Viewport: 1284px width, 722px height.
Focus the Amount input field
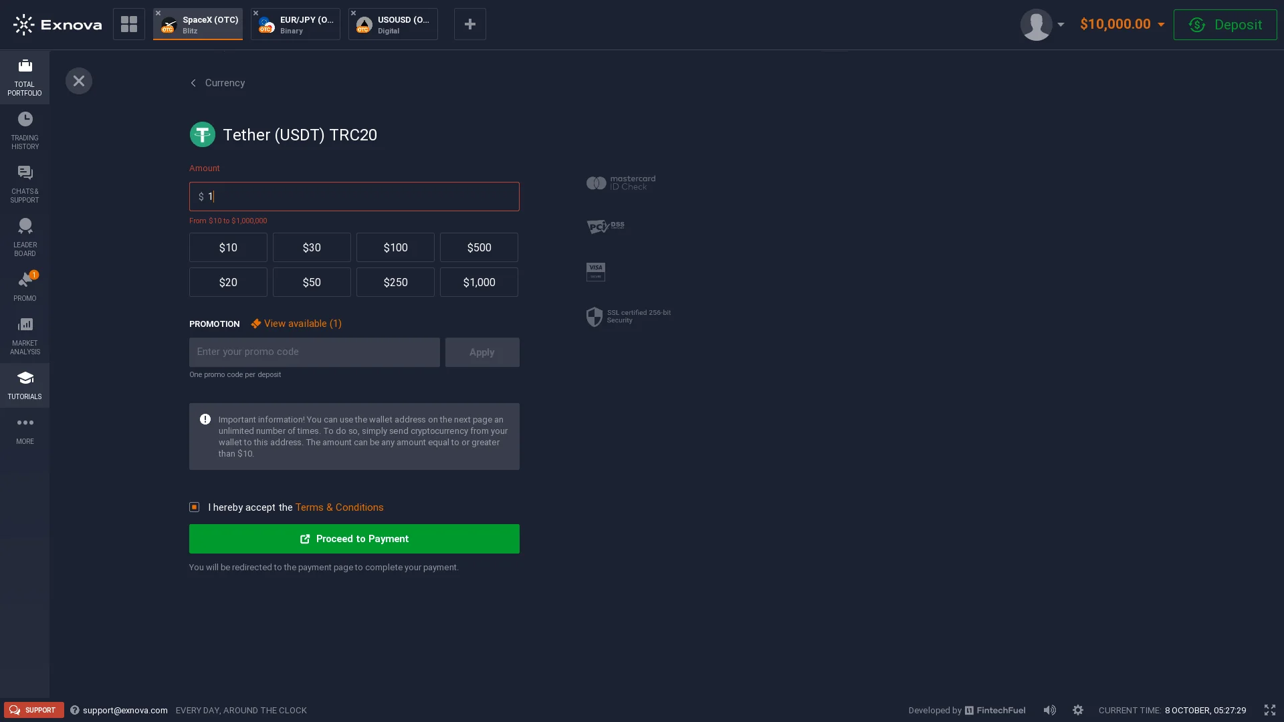tap(354, 197)
